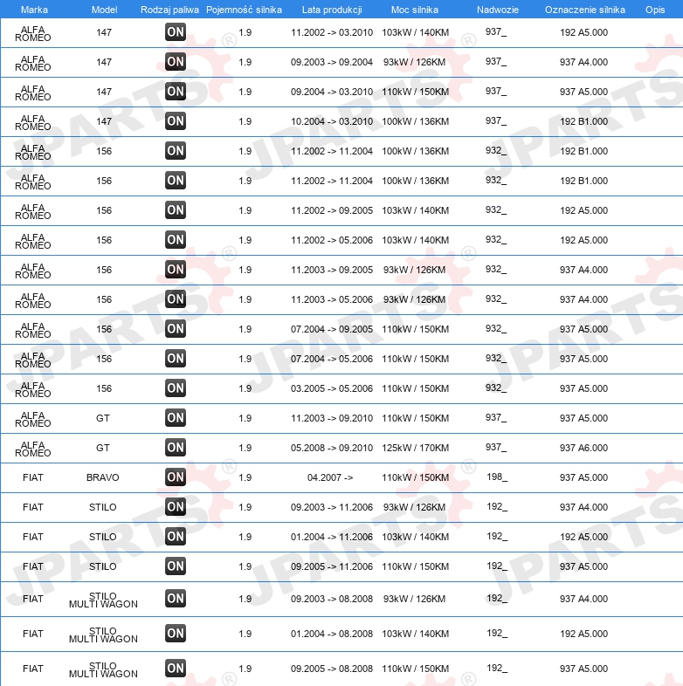Select the 01.2004 -> 11.2006 date cell
The height and width of the screenshot is (686, 683).
(332, 537)
